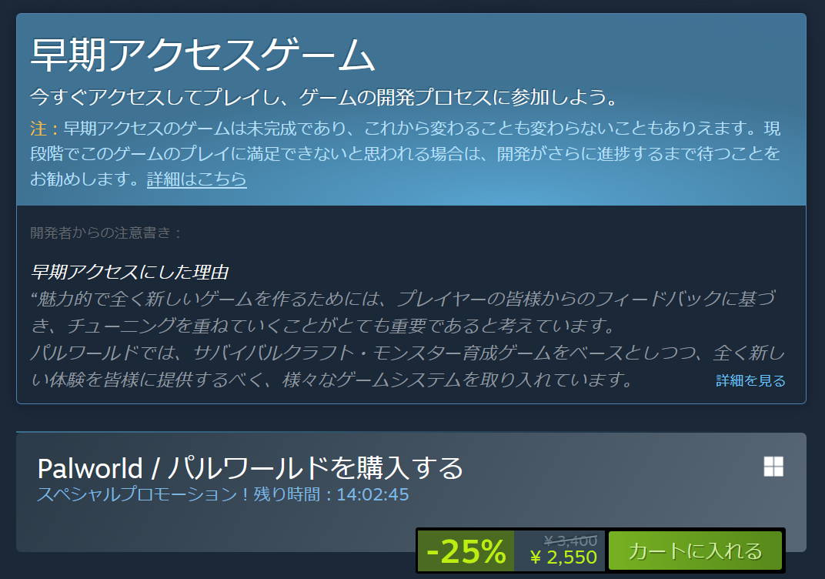Select the 早期アクセスにした理由 heading
The width and height of the screenshot is (825, 579).
pos(129,272)
